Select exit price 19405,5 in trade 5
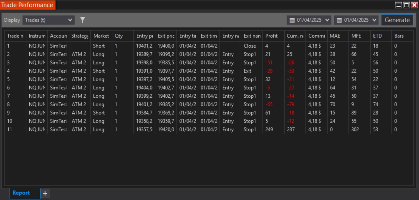Screen dimensions: 419x200 [166, 79]
